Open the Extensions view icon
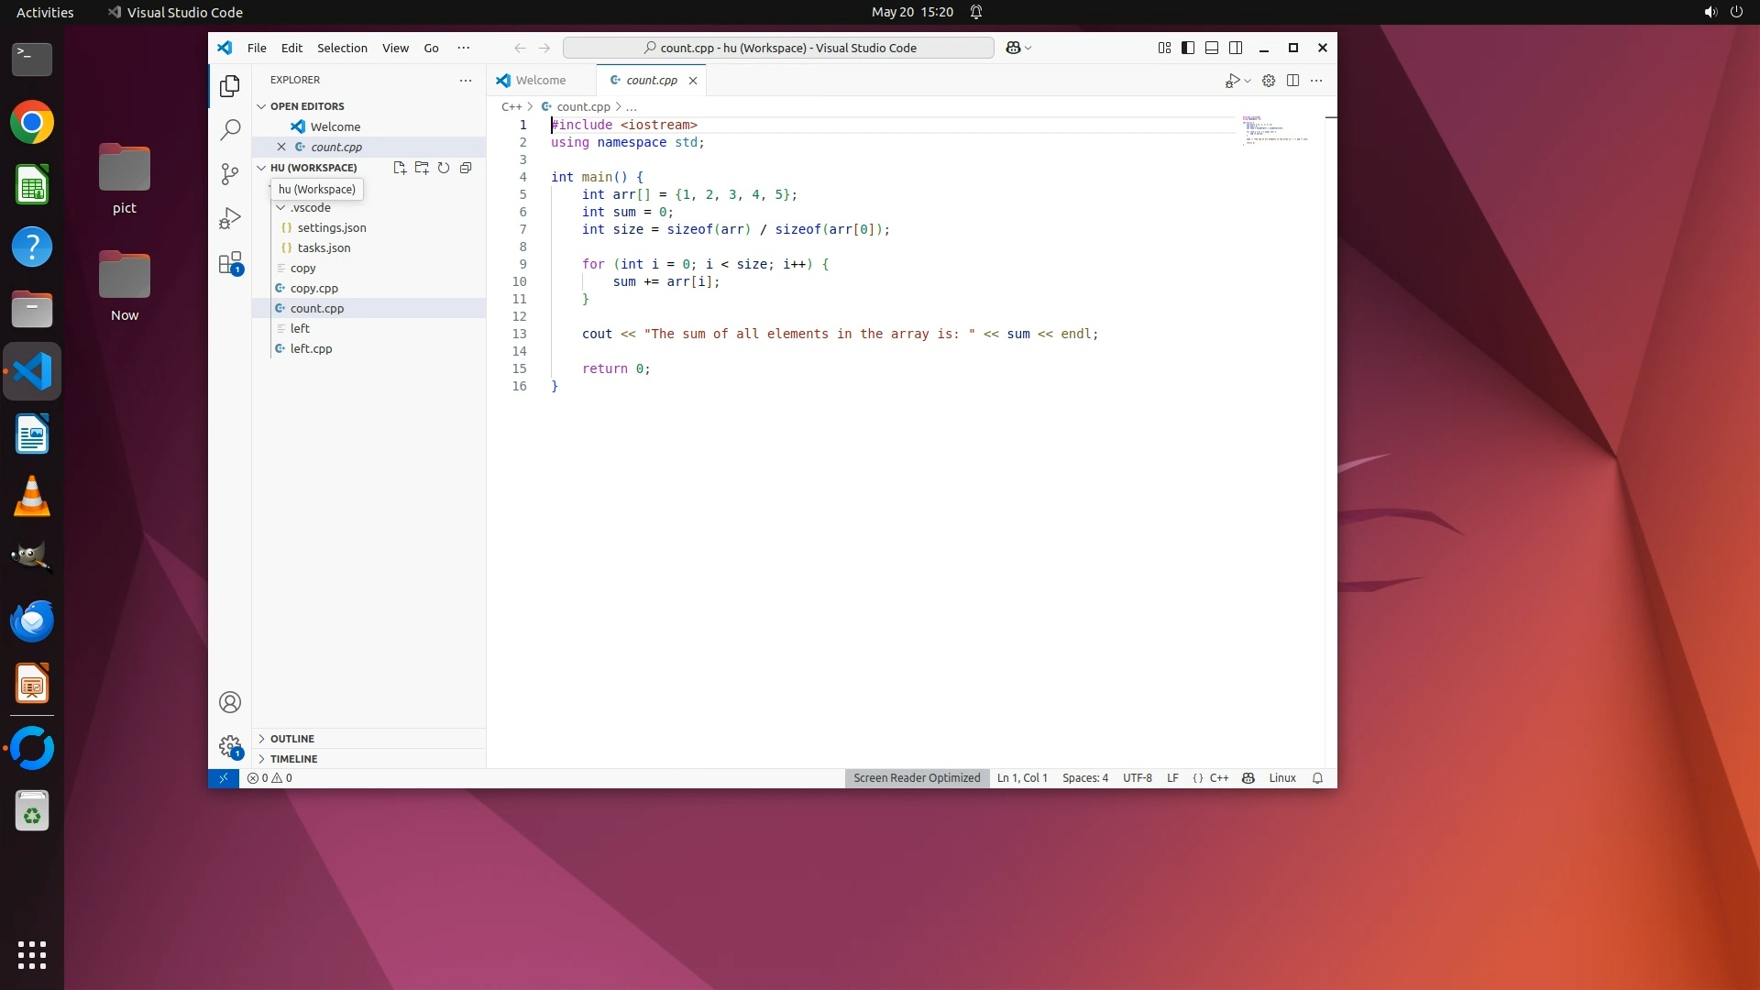The height and width of the screenshot is (990, 1760). 230,264
